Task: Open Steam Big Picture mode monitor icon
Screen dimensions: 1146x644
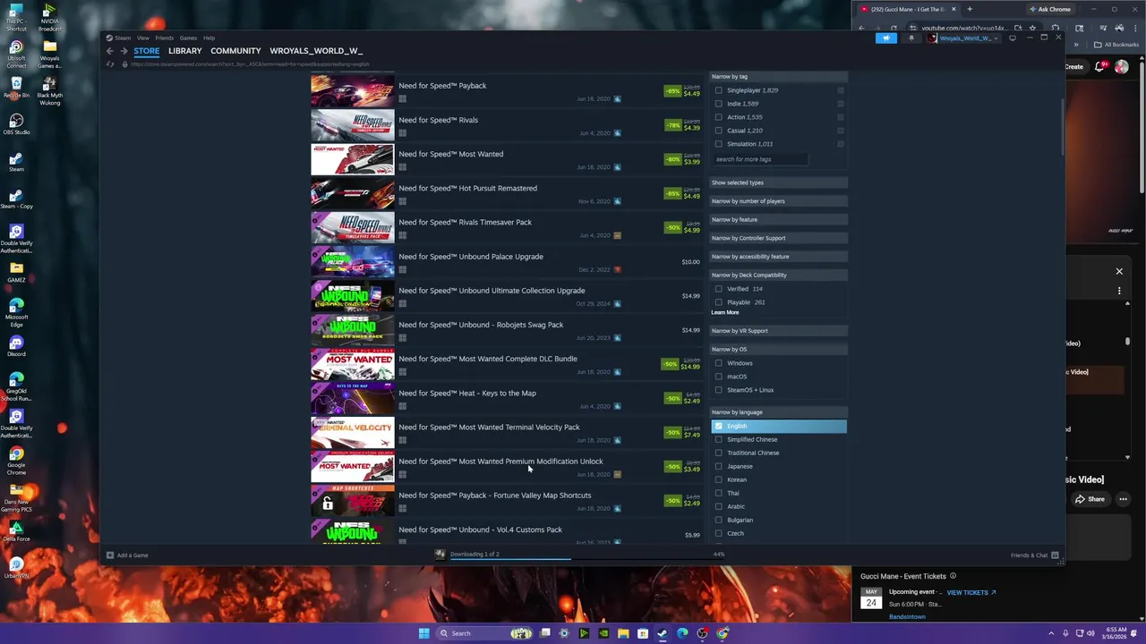Action: point(1013,38)
